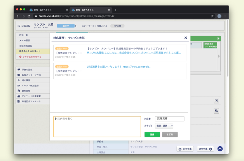The width and height of the screenshot is (244, 161).
Task: Click the browser reload icon
Action: click(x=29, y=16)
